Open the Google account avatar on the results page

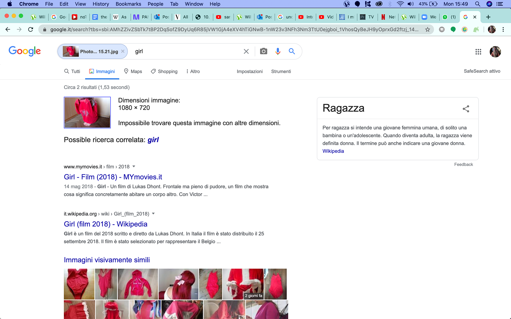495,52
